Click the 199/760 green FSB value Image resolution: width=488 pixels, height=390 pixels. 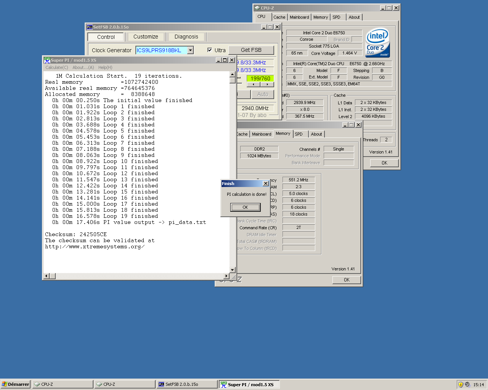(260, 78)
